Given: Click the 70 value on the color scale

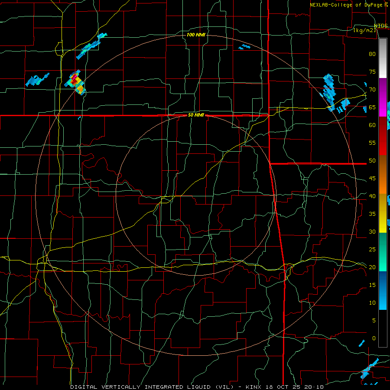Looking at the screenshot, I should point(372,90).
